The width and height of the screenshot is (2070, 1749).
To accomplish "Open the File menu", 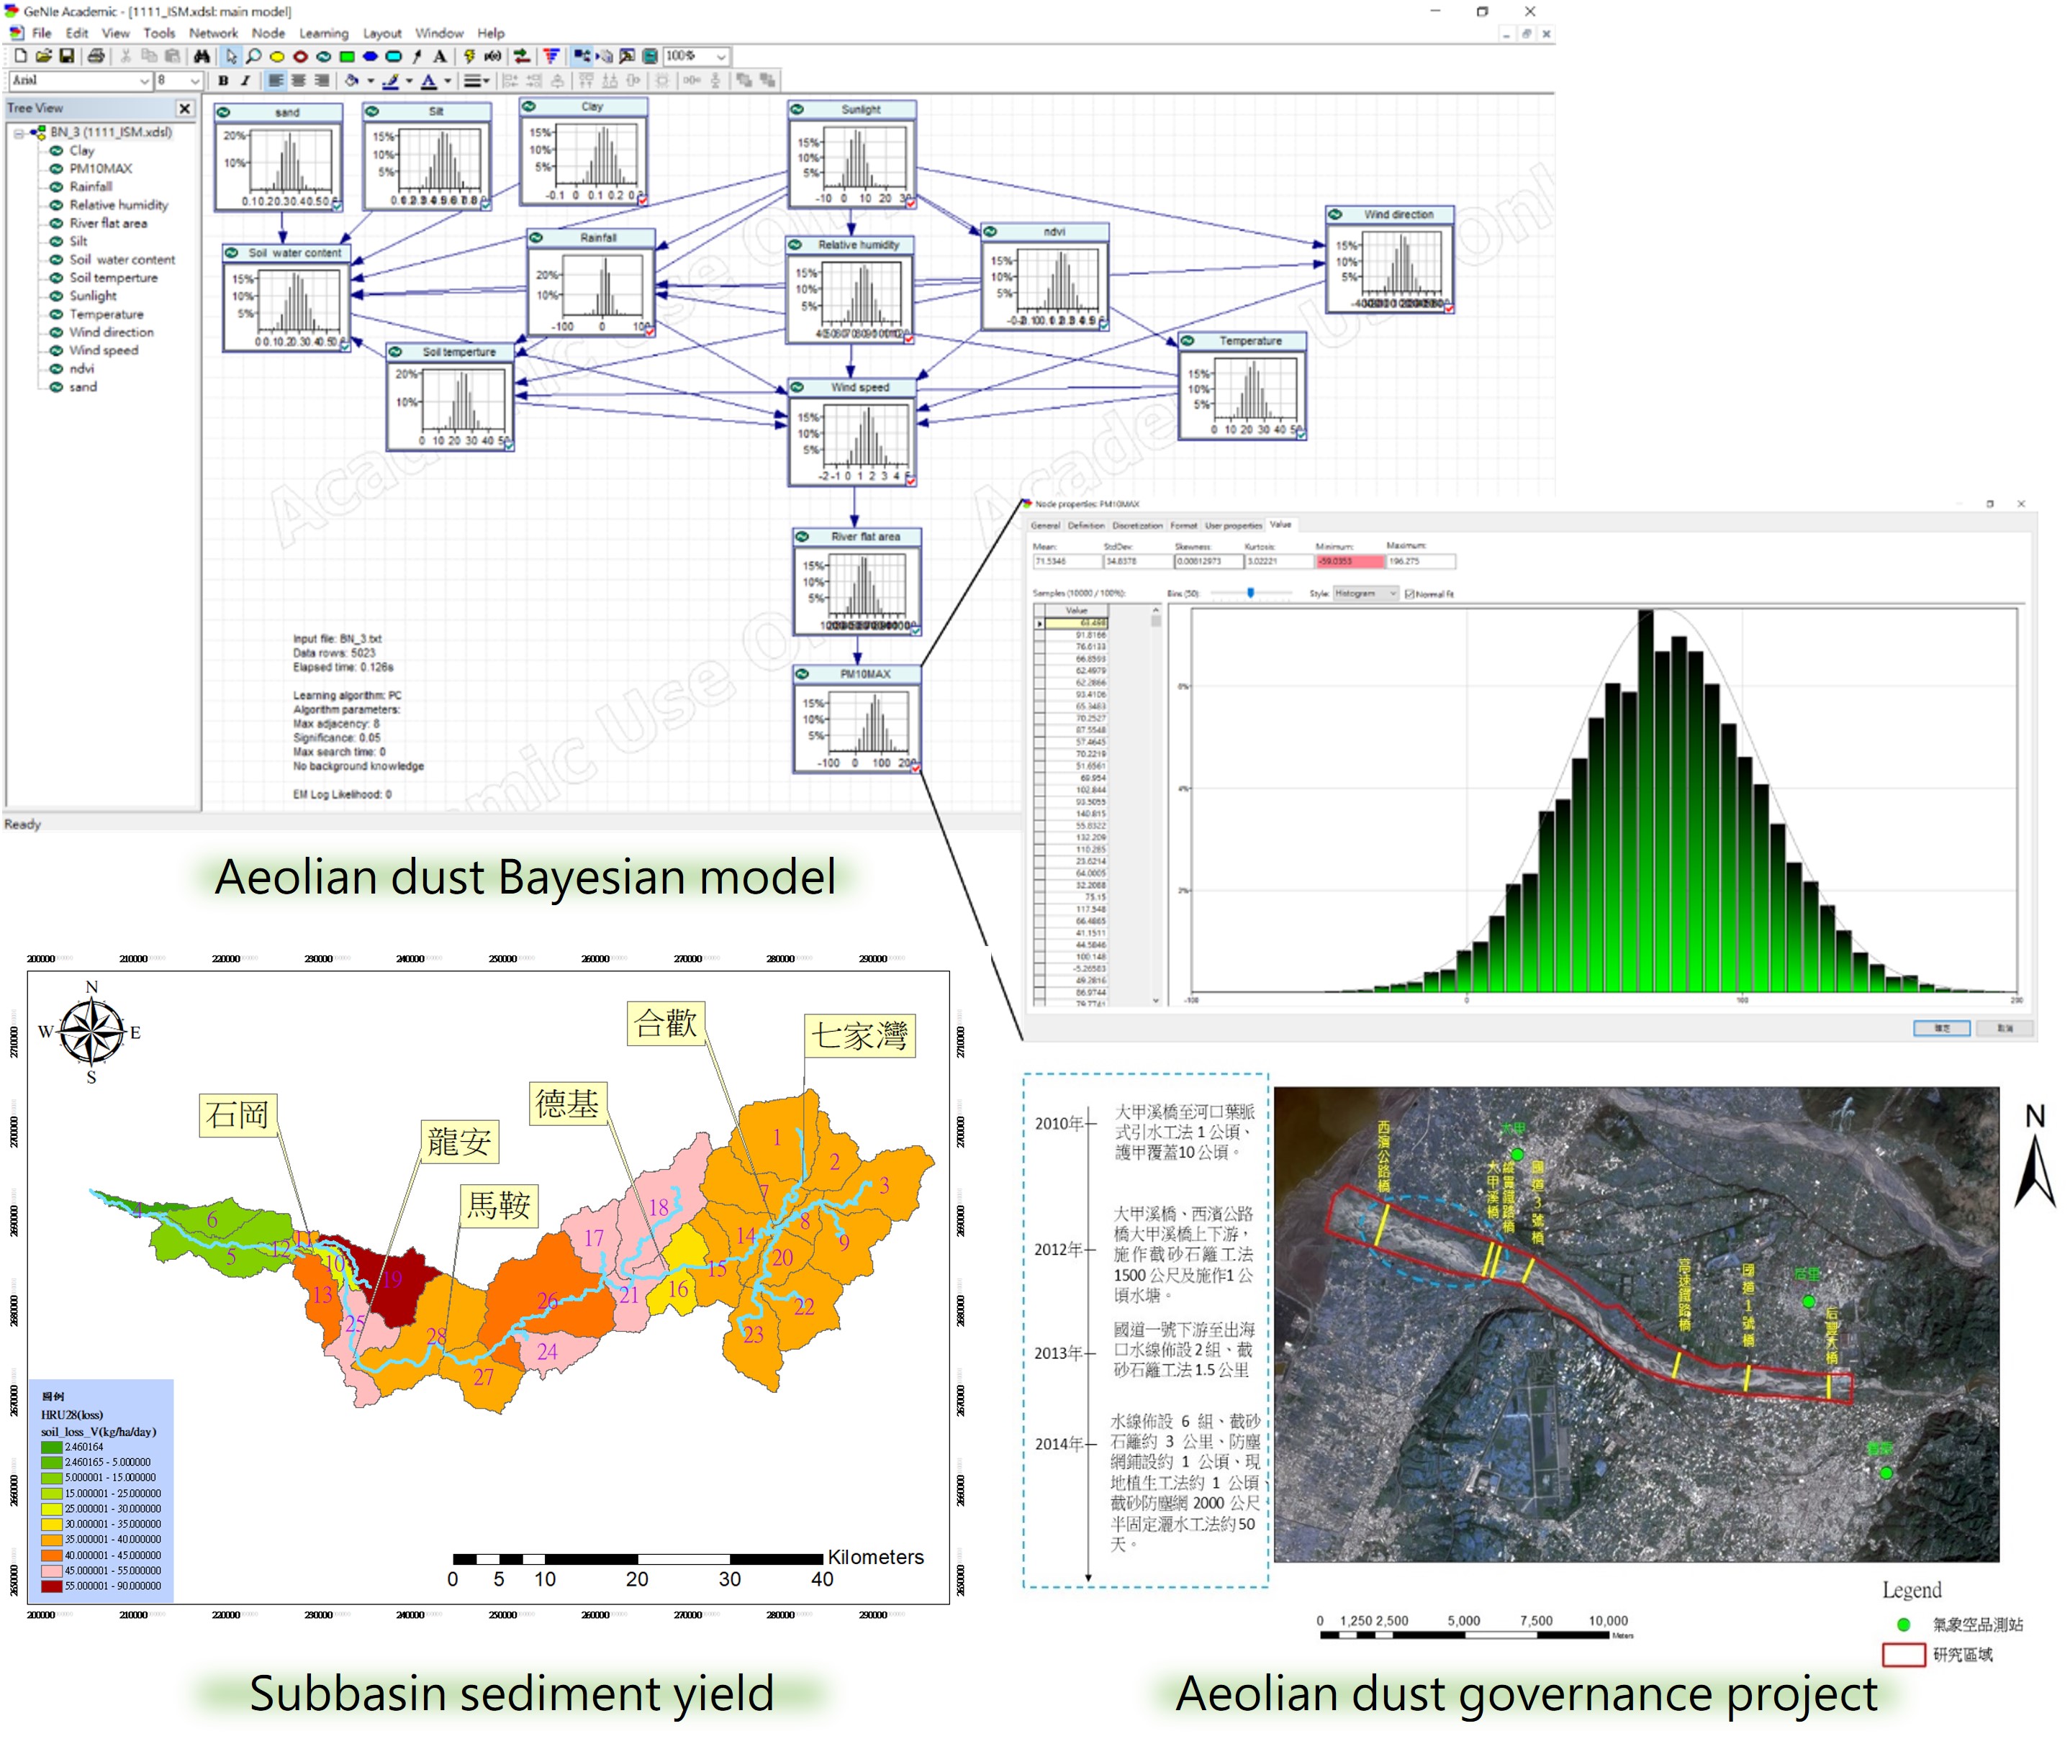I will pos(42,32).
